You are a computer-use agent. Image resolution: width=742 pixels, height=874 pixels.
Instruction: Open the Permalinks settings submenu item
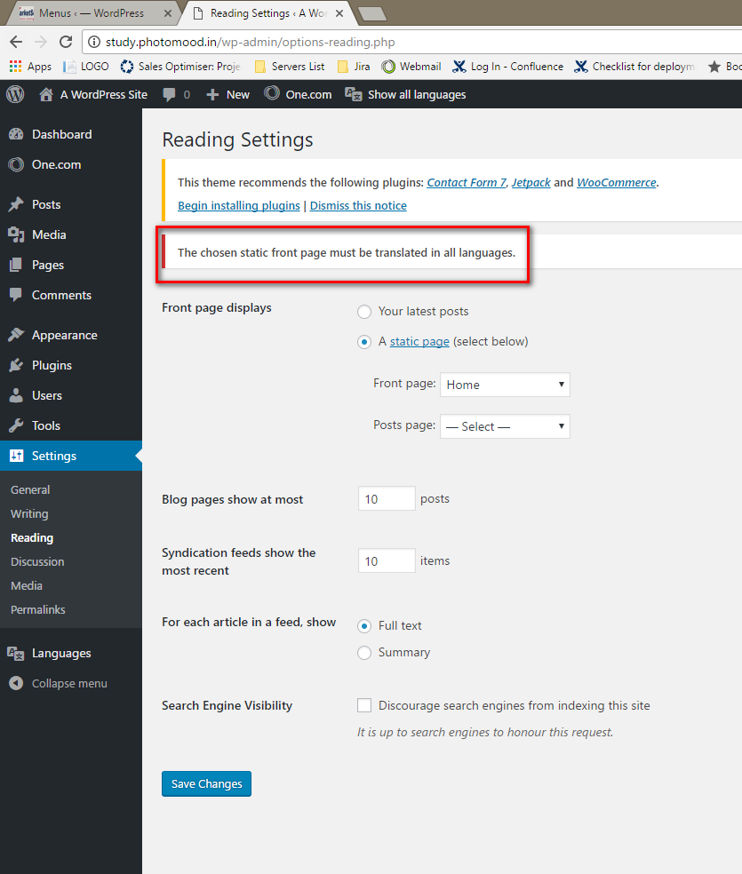pyautogui.click(x=38, y=610)
